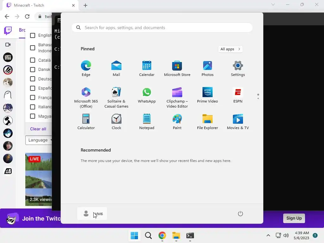Launch Clipchamp Video Editor
The width and height of the screenshot is (324, 243).
point(177,97)
